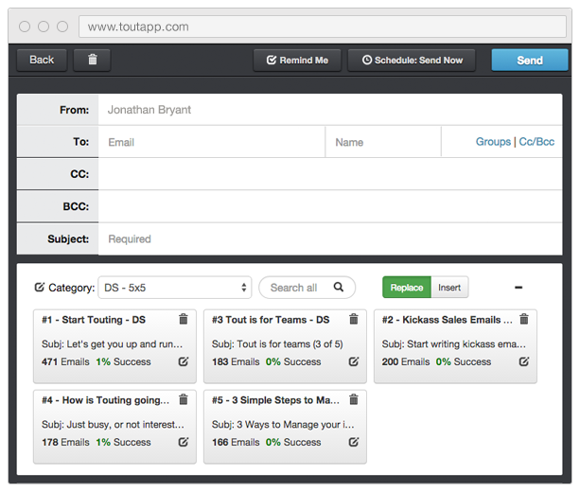Image resolution: width=580 pixels, height=492 pixels.
Task: Click the '178 Emails' count
Action: coord(65,443)
